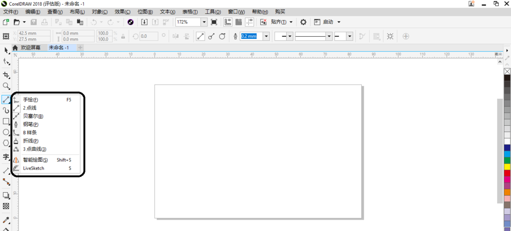
Task: Toggle the show grid button
Action: (x=238, y=22)
